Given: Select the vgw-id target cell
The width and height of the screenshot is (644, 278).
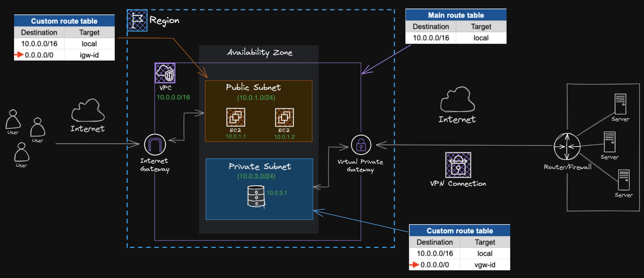Looking at the screenshot, I should click(x=485, y=265).
